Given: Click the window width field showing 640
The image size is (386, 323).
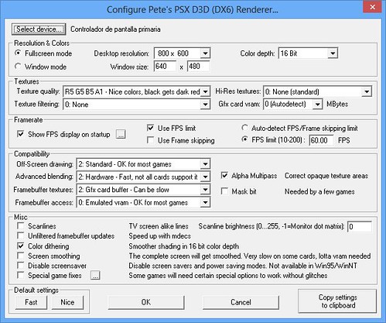Looking at the screenshot, I should coord(165,67).
